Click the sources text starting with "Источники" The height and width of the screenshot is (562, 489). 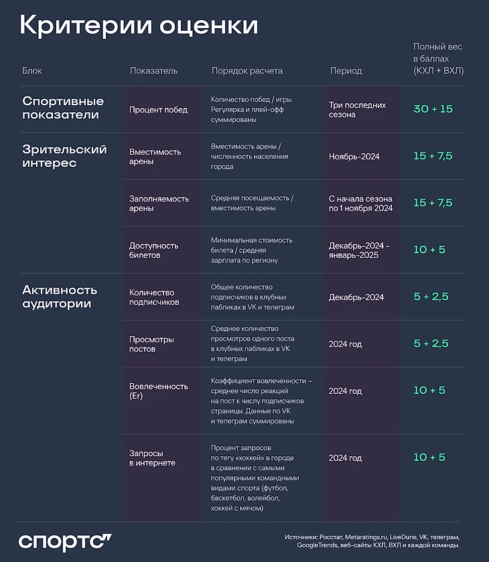tap(372, 541)
